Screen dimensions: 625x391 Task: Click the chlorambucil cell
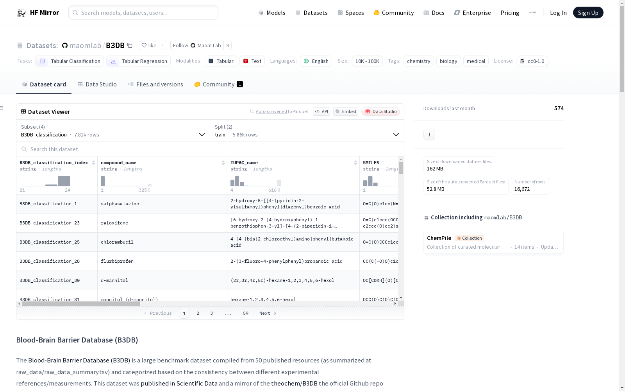point(162,242)
